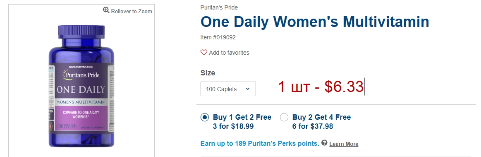This screenshot has height=157, width=481.
Task: Click the Add to favorites text link
Action: click(x=229, y=53)
